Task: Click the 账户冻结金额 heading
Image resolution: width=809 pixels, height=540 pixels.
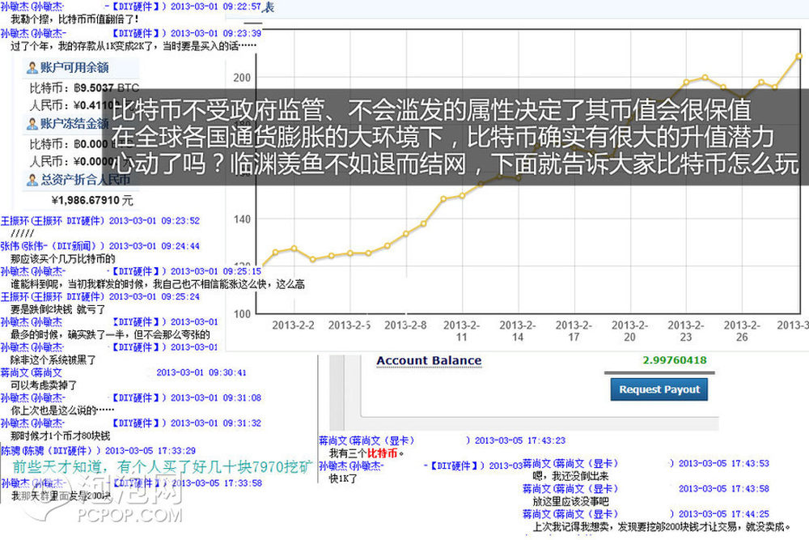Action: coord(74,124)
